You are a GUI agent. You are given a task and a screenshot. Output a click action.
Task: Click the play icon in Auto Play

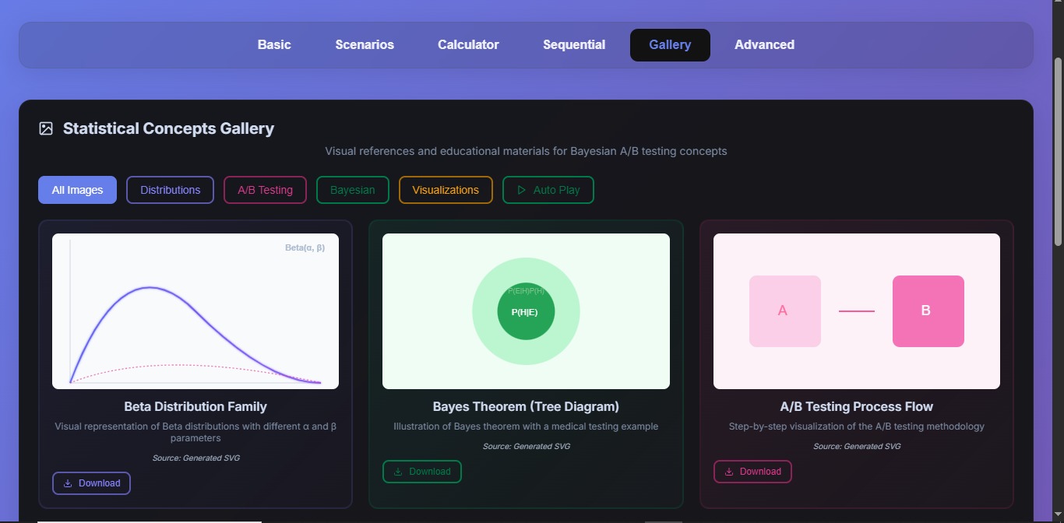point(522,190)
